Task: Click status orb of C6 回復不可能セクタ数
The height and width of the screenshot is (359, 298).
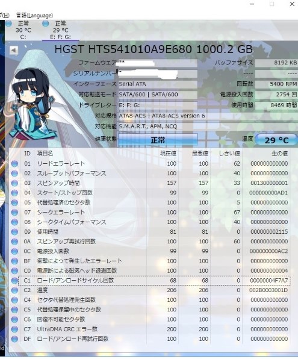Action: click(x=14, y=319)
